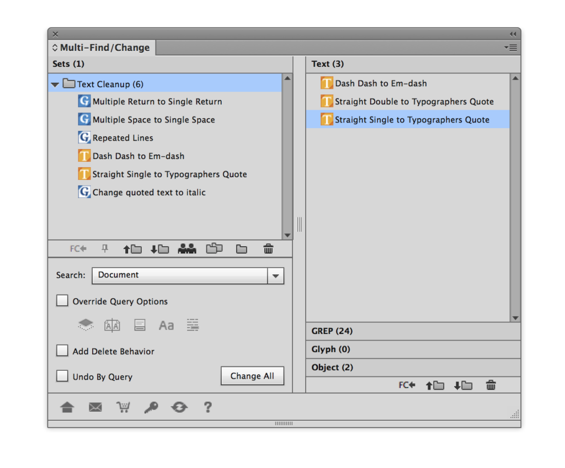Click the trash icon under the Sets list

tap(268, 249)
